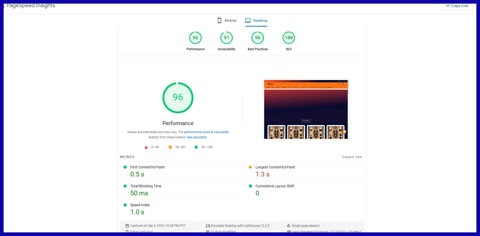Click the Best Practices 96 score gauge
Screen dimensions: 480x236
(x=258, y=38)
